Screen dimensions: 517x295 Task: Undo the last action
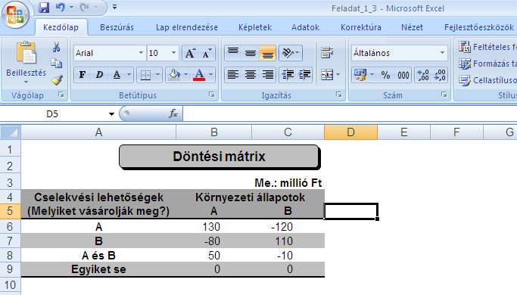pos(61,8)
